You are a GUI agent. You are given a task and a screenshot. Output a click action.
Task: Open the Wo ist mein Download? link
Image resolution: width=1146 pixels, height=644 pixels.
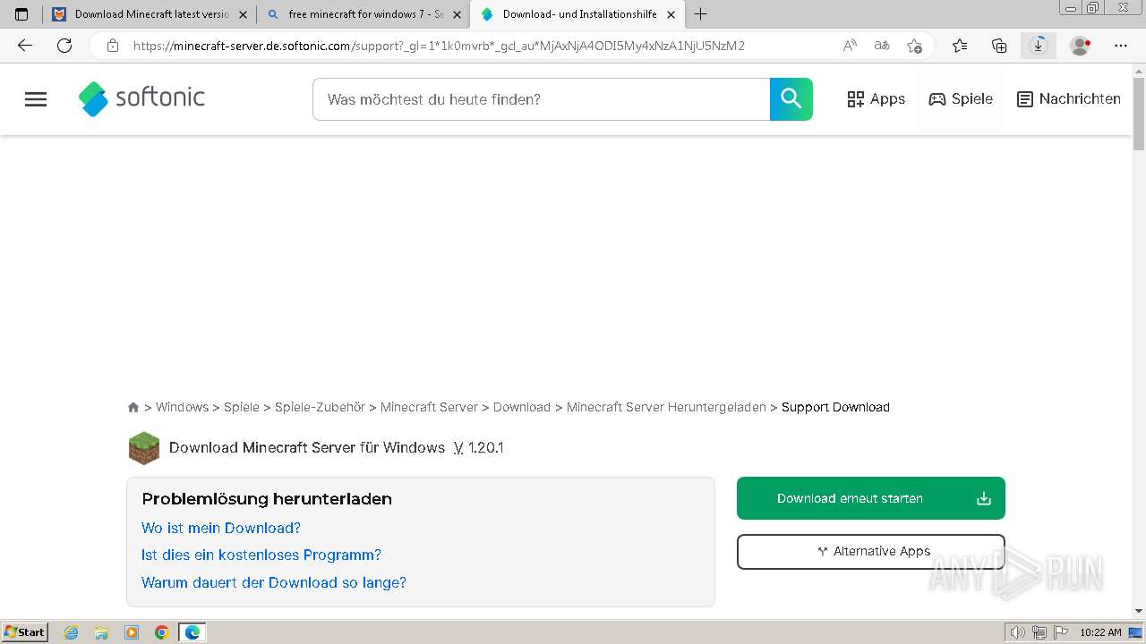click(x=221, y=528)
